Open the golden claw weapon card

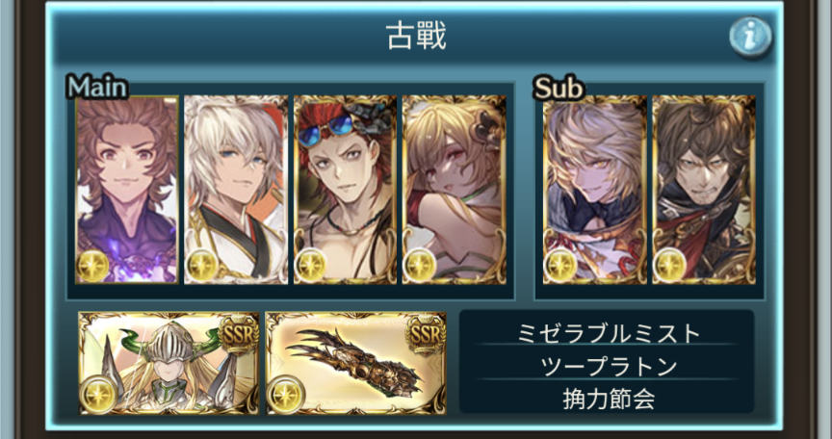pyautogui.click(x=355, y=363)
